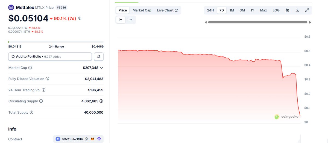Open the calendar date range picker
Image resolution: width=328 pixels, height=143 pixels.
(287, 10)
